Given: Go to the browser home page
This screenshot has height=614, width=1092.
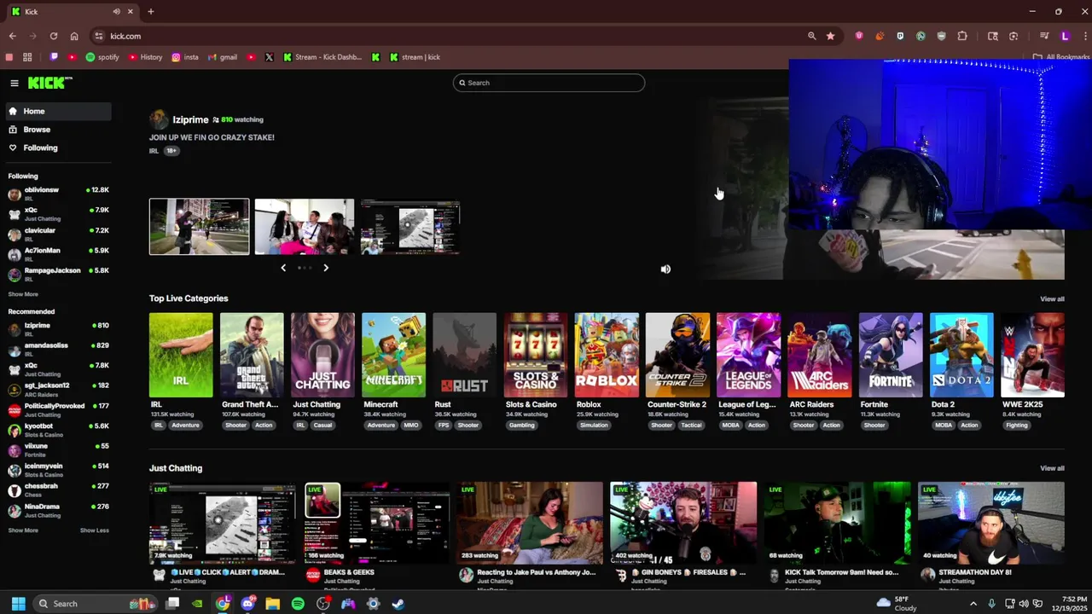Looking at the screenshot, I should (x=74, y=36).
